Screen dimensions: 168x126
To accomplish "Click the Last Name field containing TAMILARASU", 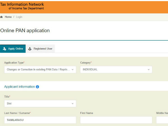I will coord(40,120).
